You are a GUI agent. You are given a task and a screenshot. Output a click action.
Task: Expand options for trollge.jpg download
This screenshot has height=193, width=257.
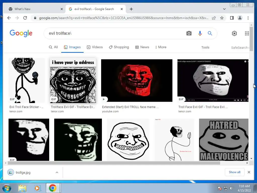pos(57,172)
